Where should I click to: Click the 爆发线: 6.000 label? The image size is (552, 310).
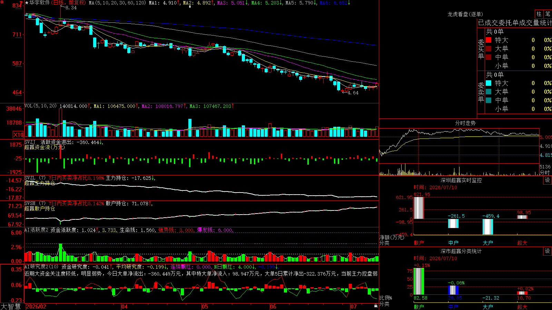215,230
